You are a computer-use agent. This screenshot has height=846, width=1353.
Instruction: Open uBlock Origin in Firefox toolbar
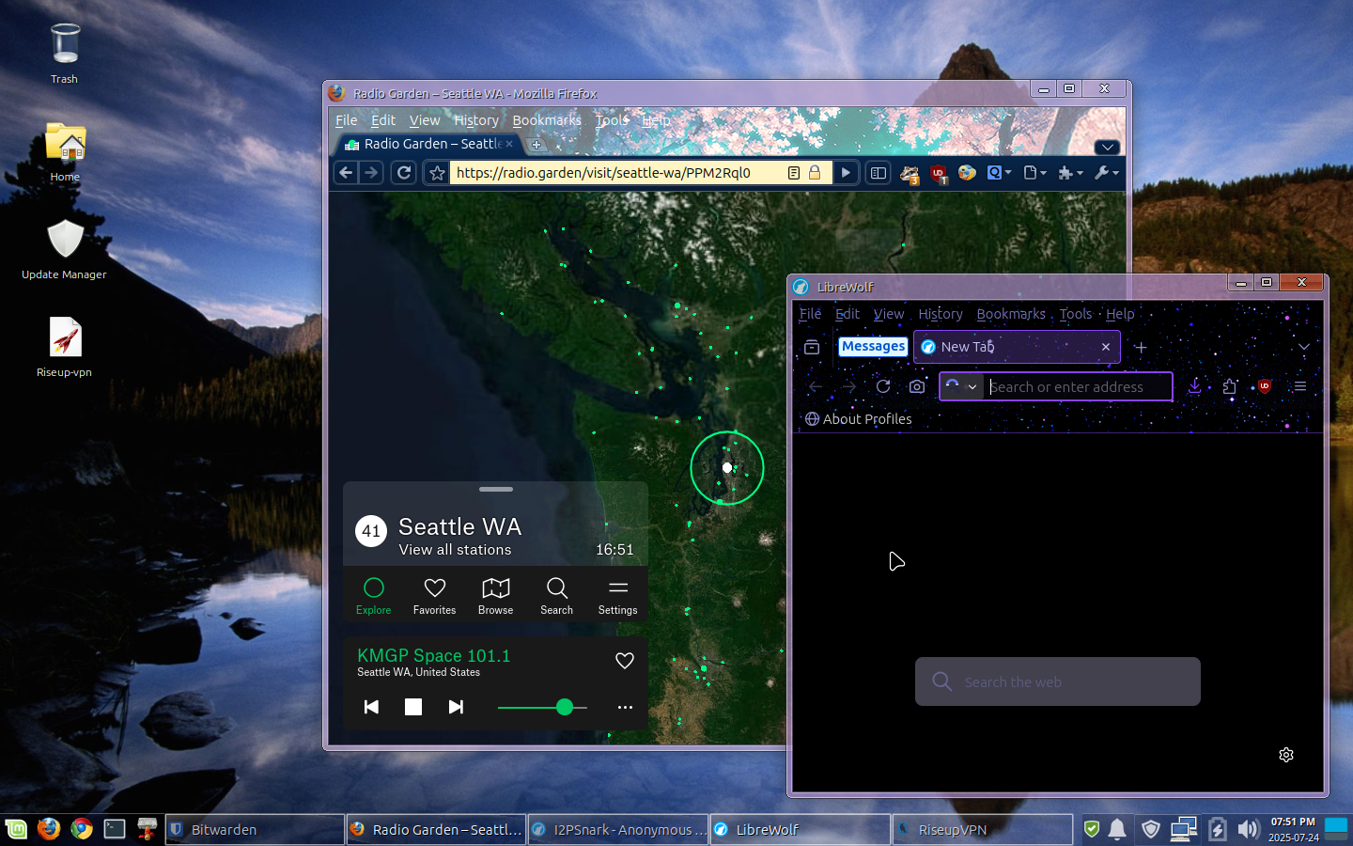click(x=939, y=173)
